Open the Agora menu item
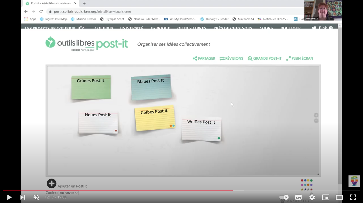The height and width of the screenshot is (203, 363). click(x=266, y=28)
